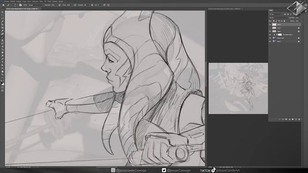The image size is (308, 173).
Task: Select the Hand tool
Action: click(2, 72)
